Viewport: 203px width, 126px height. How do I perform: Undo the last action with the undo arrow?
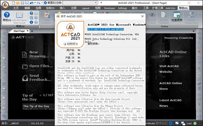point(31,3)
